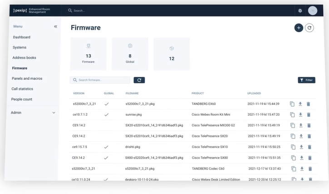Select the summary card showing 12
Screen dimensions: 329x194
172,54
